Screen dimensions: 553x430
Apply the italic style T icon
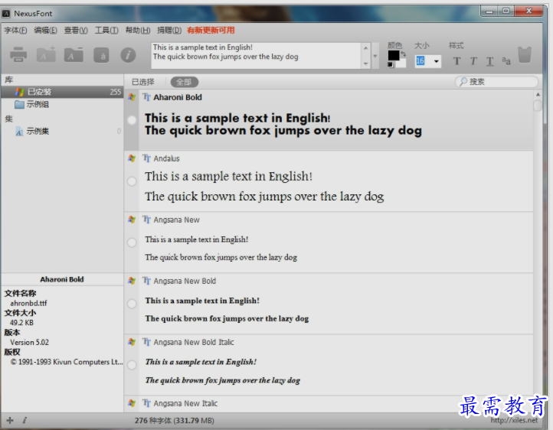click(473, 61)
